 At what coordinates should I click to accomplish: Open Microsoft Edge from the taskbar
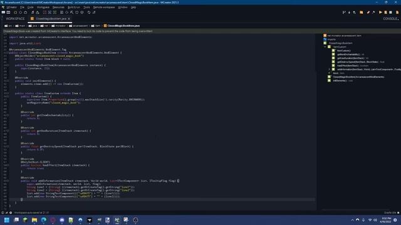coord(44,220)
